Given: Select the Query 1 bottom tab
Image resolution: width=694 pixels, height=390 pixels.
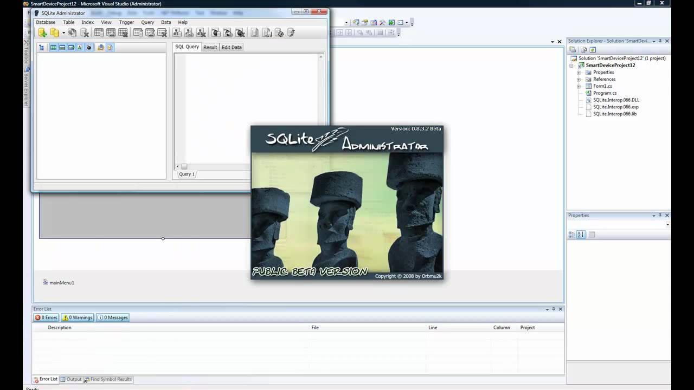Looking at the screenshot, I should point(187,174).
